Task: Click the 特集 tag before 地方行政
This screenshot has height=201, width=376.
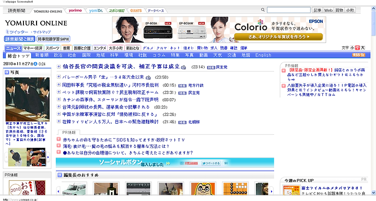Action: click(x=182, y=86)
